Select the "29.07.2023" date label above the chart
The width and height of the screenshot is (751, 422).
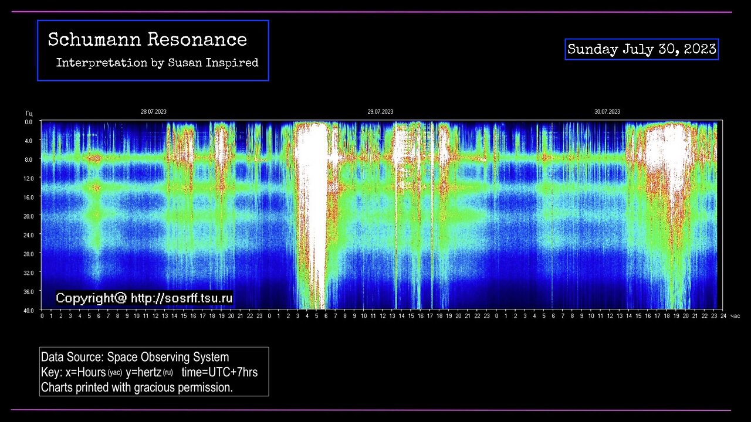tap(380, 111)
